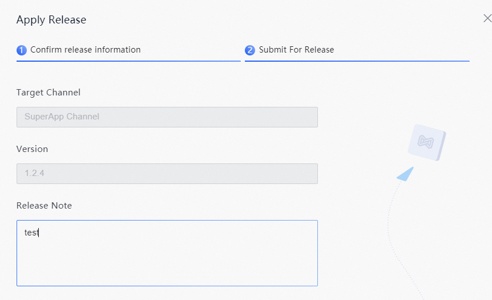Click the mini program cube icon
492x300 pixels.
pos(427,142)
